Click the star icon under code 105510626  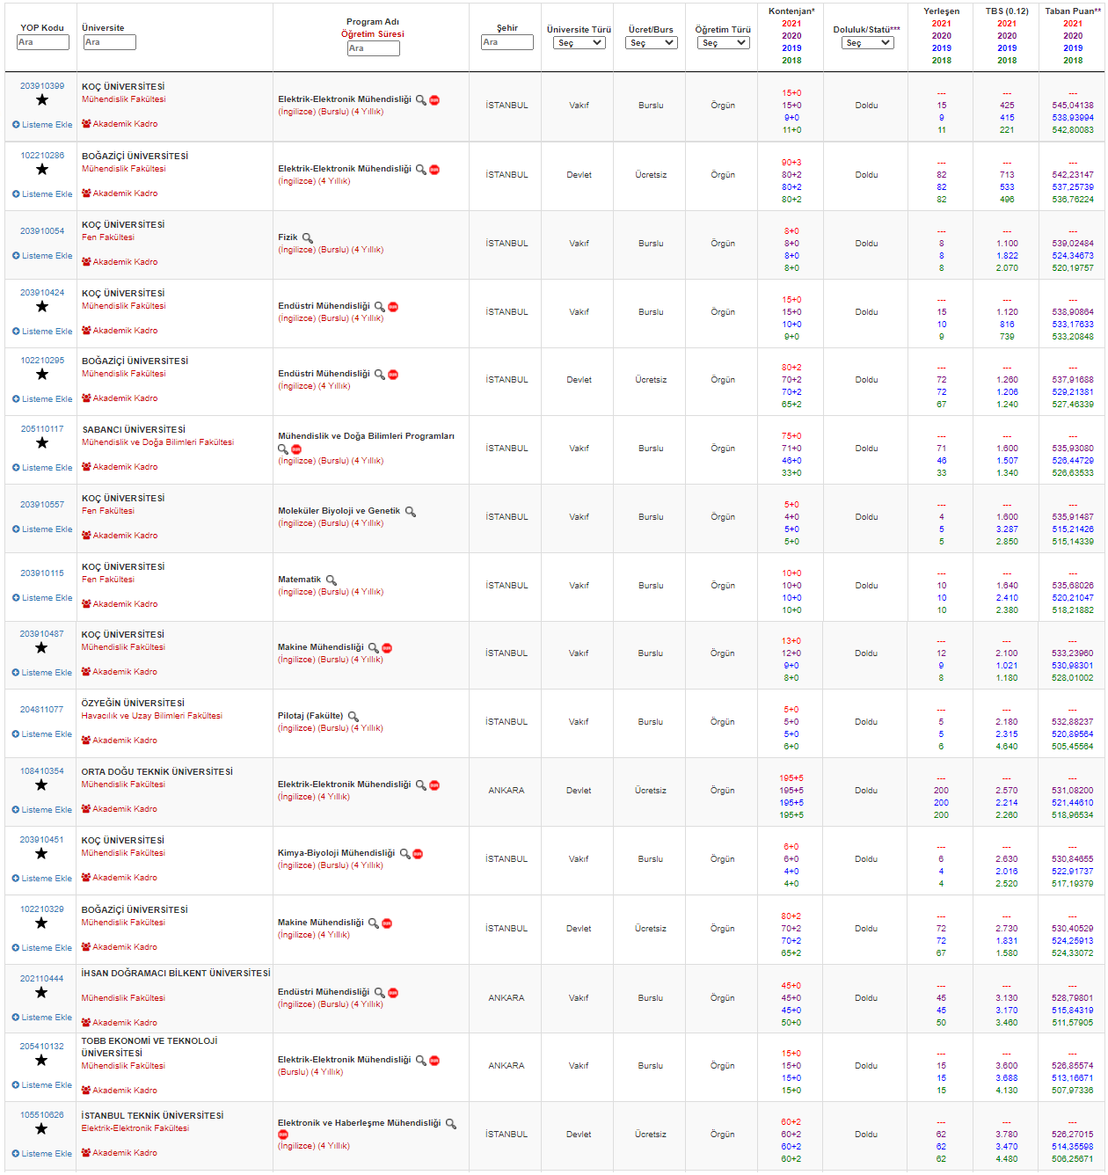tap(41, 1129)
